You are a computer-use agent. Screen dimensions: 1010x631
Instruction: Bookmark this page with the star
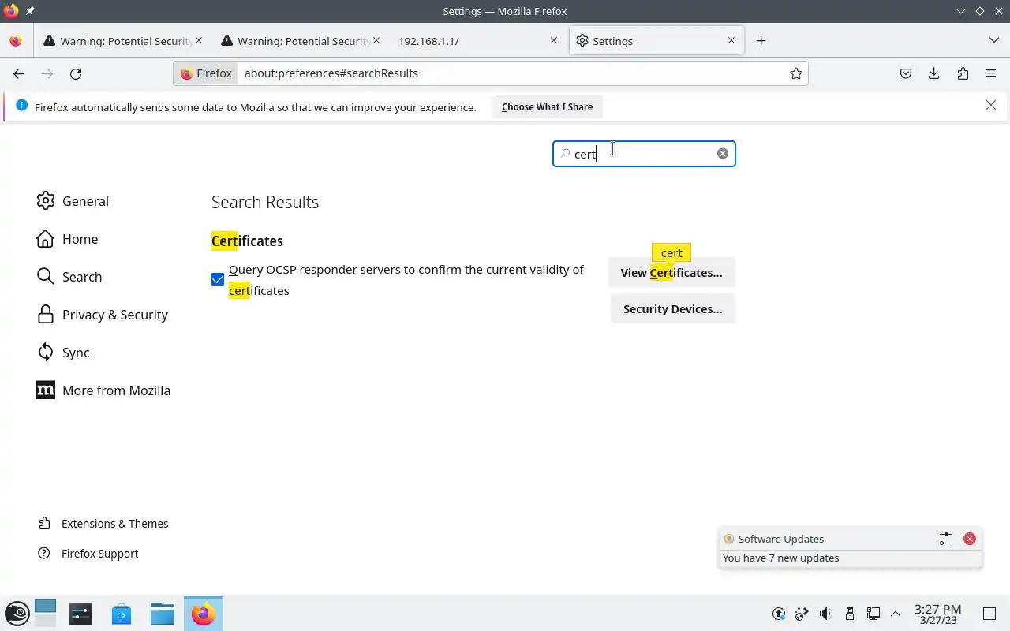click(796, 73)
